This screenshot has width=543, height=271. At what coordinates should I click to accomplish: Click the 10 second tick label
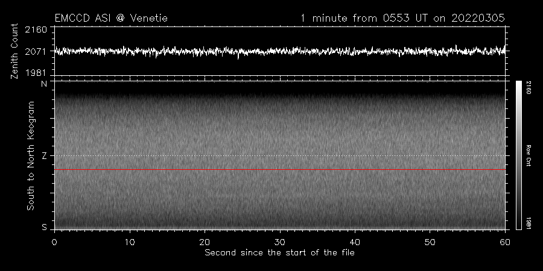pyautogui.click(x=130, y=242)
